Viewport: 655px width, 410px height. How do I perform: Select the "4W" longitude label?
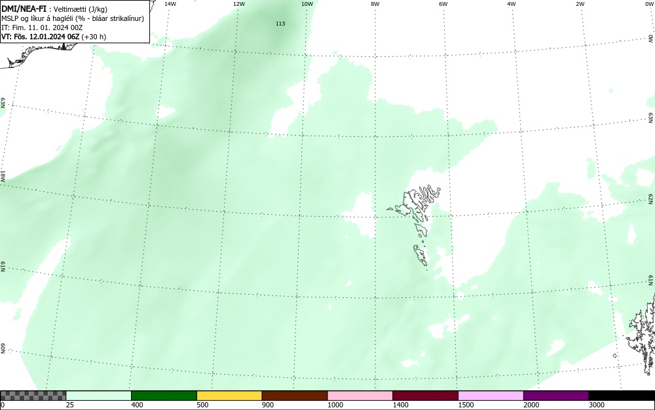pos(512,4)
